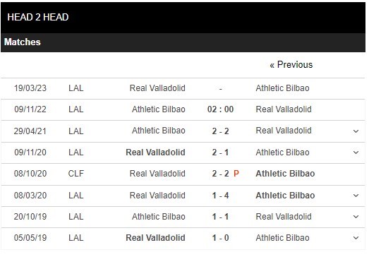Expand the 29/04/21 match details chevron
Image resolution: width=369 pixels, height=257 pixels.
coord(356,131)
